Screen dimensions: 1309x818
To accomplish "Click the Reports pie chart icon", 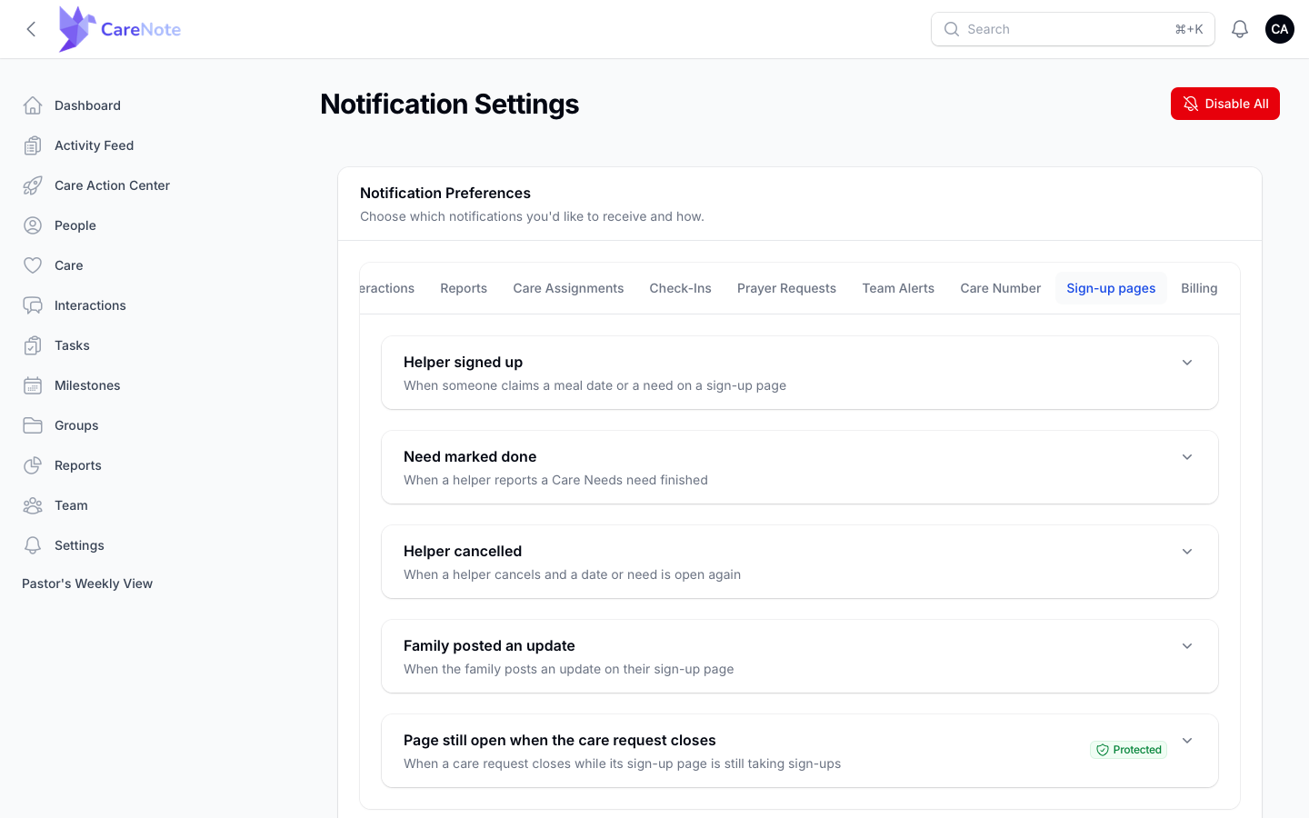I will tap(33, 465).
